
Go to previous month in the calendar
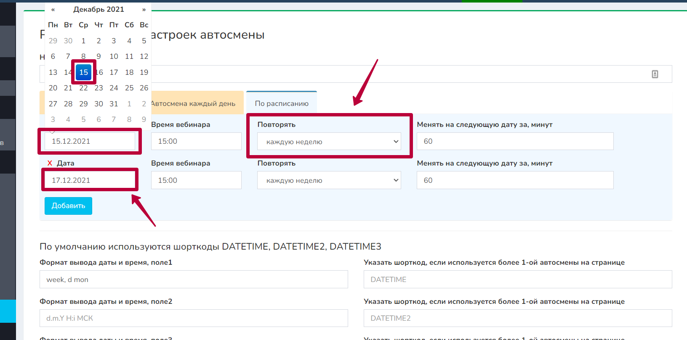pos(53,10)
